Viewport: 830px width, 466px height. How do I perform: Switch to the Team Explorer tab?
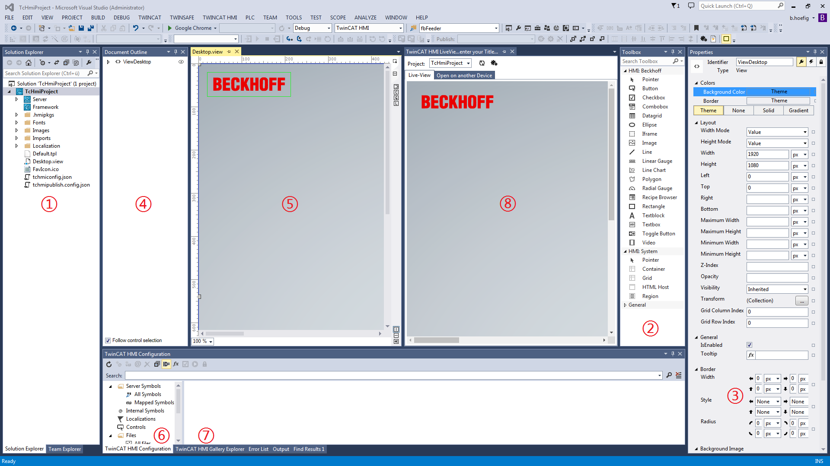[x=65, y=449]
